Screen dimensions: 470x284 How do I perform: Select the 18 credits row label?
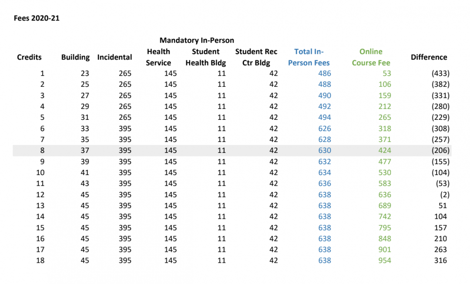pos(40,261)
